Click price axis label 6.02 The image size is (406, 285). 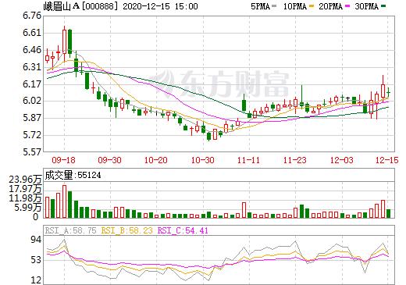click(32, 101)
